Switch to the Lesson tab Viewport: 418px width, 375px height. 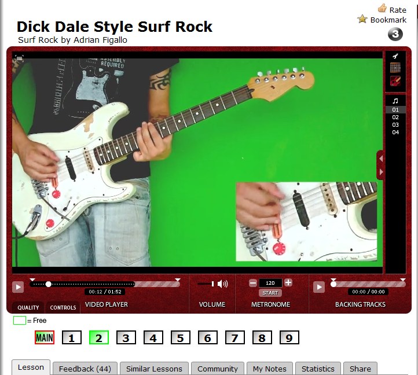(x=31, y=367)
